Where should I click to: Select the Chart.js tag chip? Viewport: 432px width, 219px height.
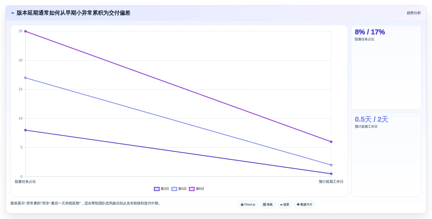[x=248, y=205]
